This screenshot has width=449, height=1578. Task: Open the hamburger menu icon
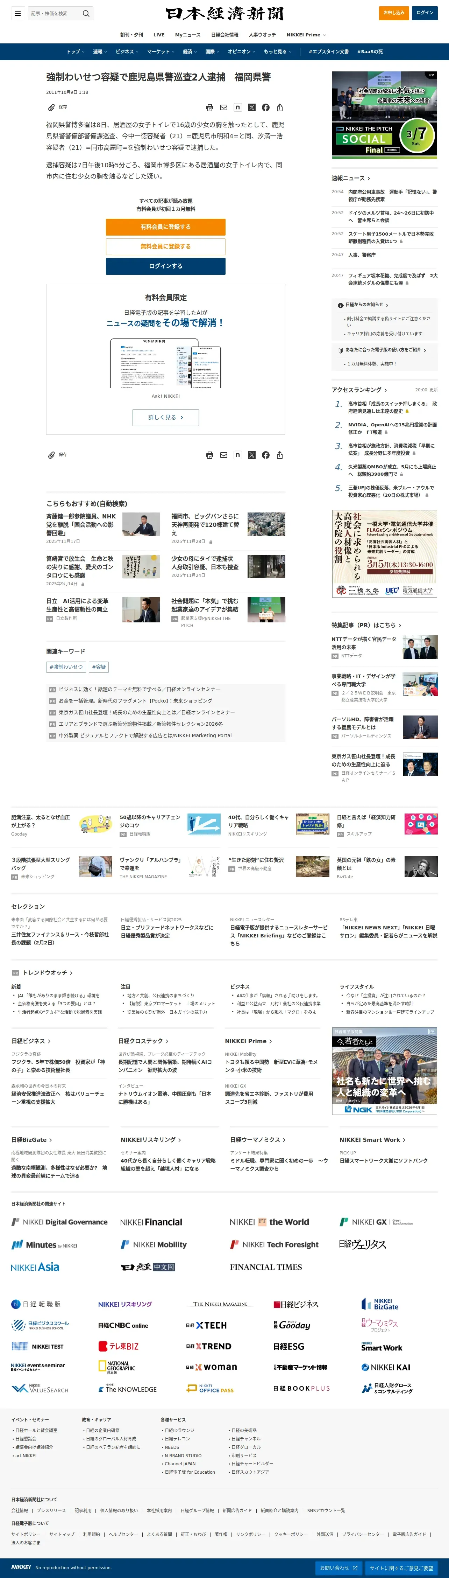(18, 13)
